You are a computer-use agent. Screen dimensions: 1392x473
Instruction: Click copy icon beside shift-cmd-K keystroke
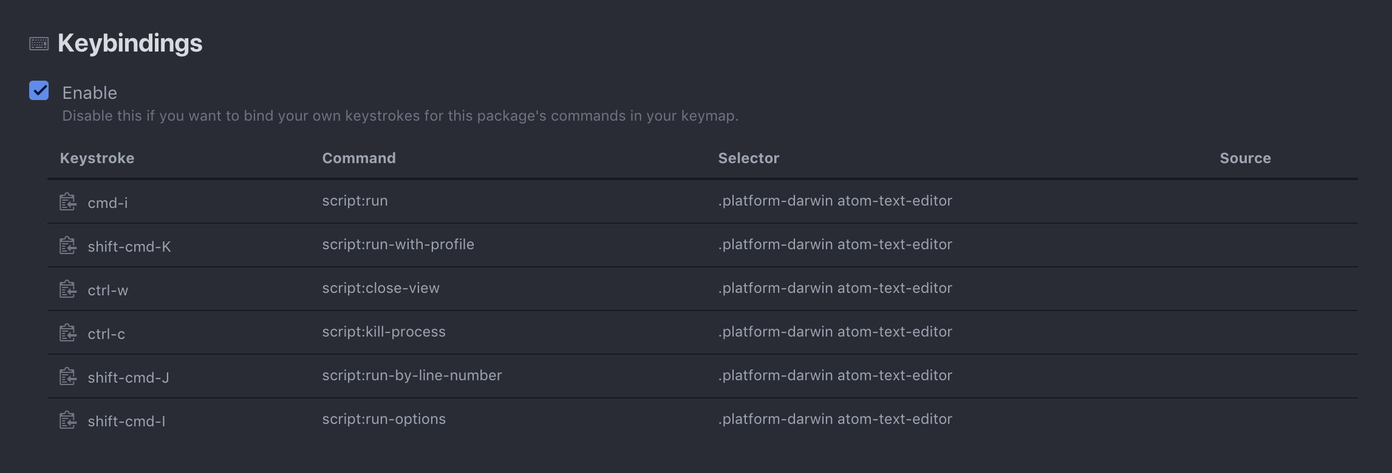(68, 246)
